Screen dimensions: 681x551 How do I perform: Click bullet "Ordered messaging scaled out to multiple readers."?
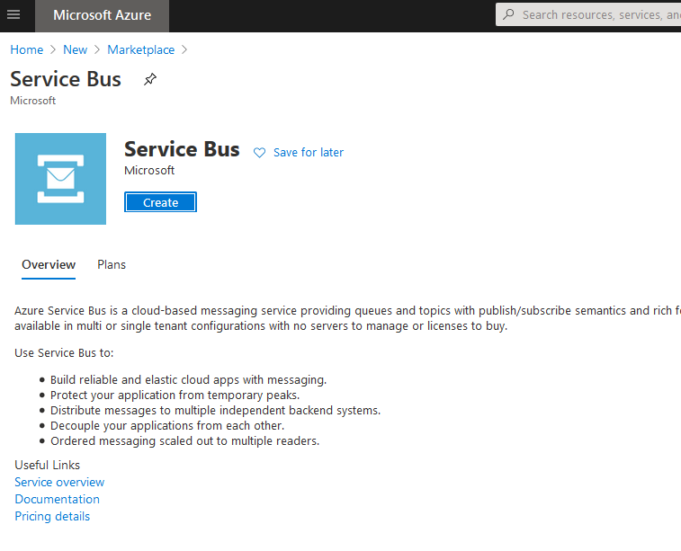point(185,440)
